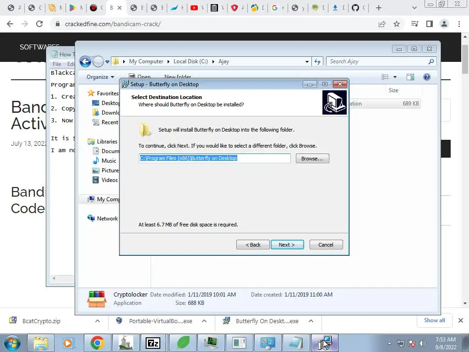Click the Search Ajay box
Image resolution: width=469 pixels, height=352 pixels.
[x=382, y=61]
